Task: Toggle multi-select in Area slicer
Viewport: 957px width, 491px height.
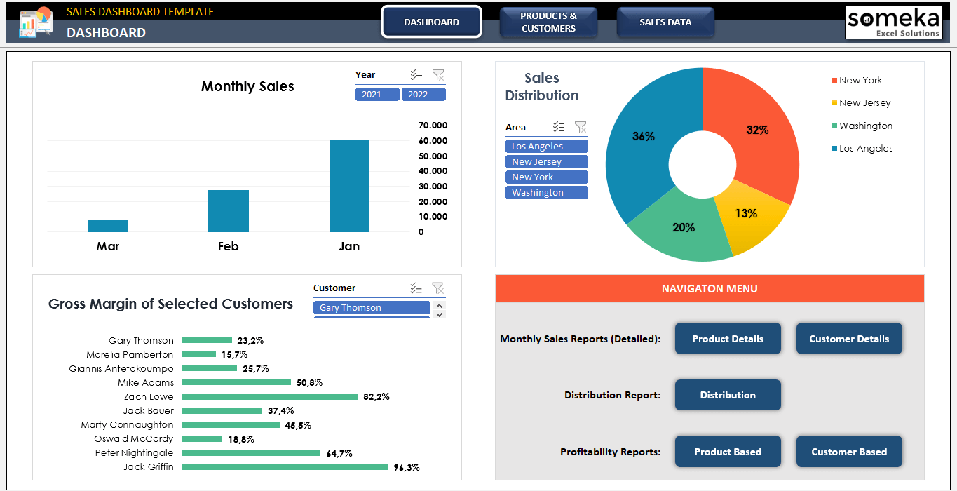Action: pos(559,127)
